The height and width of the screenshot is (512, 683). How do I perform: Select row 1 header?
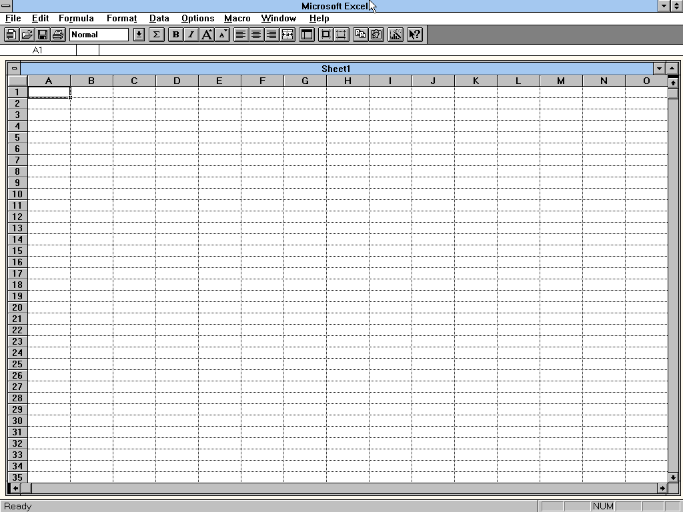[17, 92]
